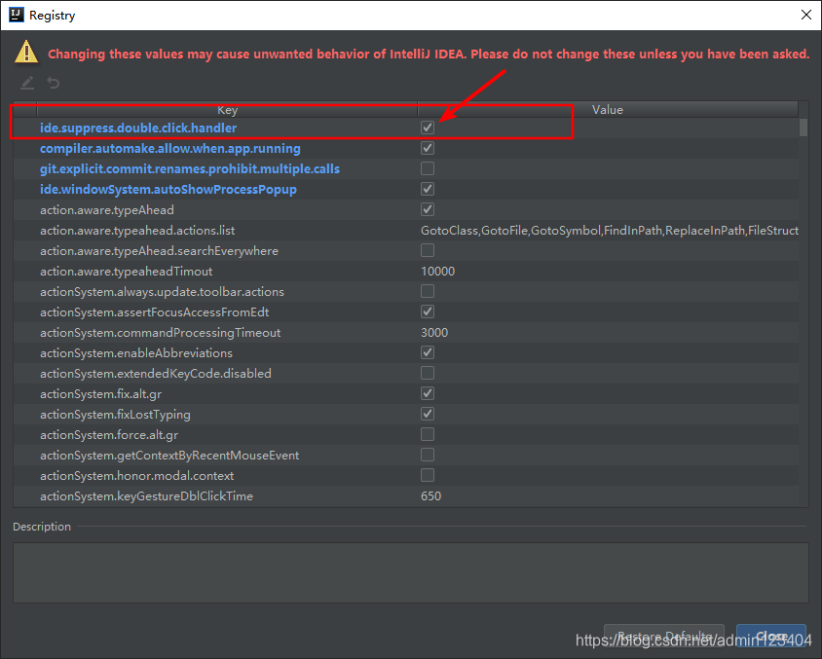
Task: Enable actionSystem.extendedKeyCode.disabled checkbox
Action: (x=428, y=373)
